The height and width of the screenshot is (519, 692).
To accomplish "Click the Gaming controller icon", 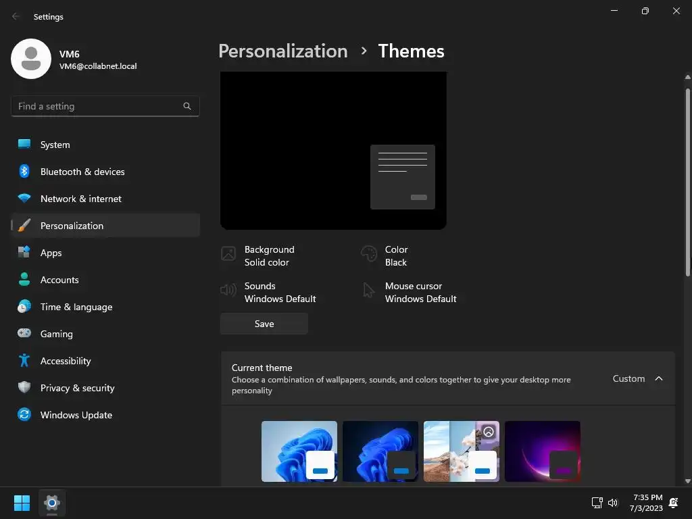I will pyautogui.click(x=24, y=333).
